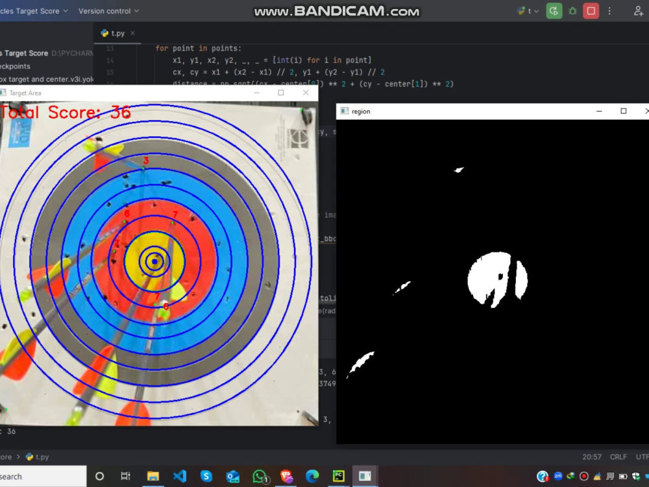Click the red score label 3 on the target
The image size is (649, 487).
pos(146,160)
